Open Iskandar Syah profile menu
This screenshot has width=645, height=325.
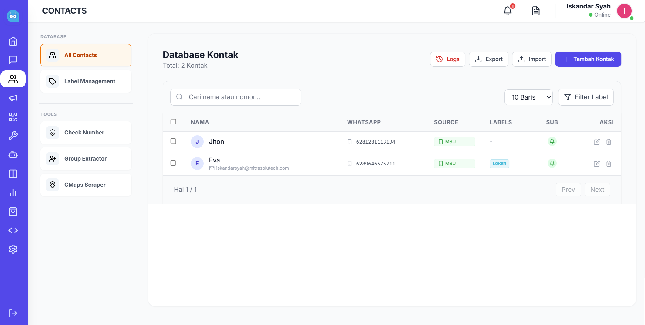(624, 11)
